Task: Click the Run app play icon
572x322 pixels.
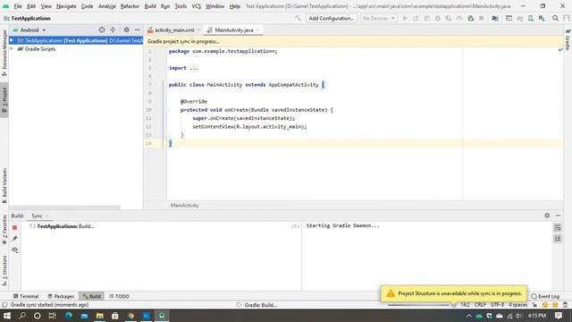Action: [405, 18]
